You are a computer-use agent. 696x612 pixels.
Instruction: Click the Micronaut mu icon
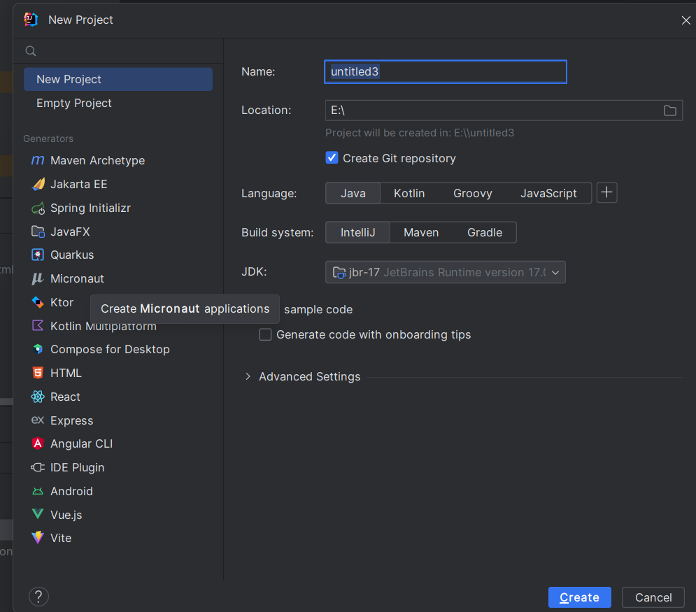38,278
